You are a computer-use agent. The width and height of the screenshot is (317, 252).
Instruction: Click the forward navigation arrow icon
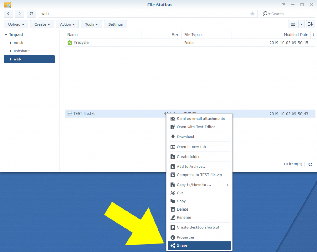click(x=19, y=14)
